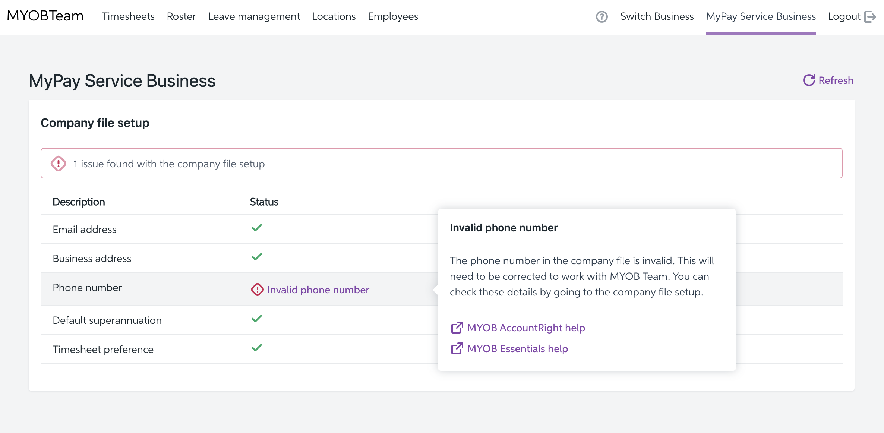This screenshot has height=433, width=884.
Task: Select the Locations menu item
Action: [334, 17]
